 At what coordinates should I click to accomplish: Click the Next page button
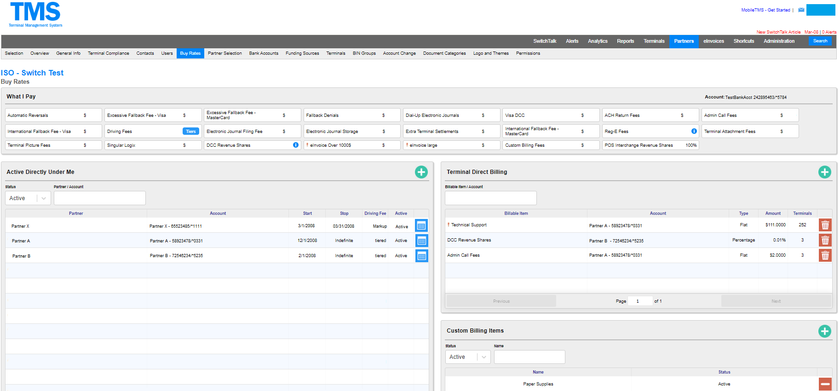[776, 301]
